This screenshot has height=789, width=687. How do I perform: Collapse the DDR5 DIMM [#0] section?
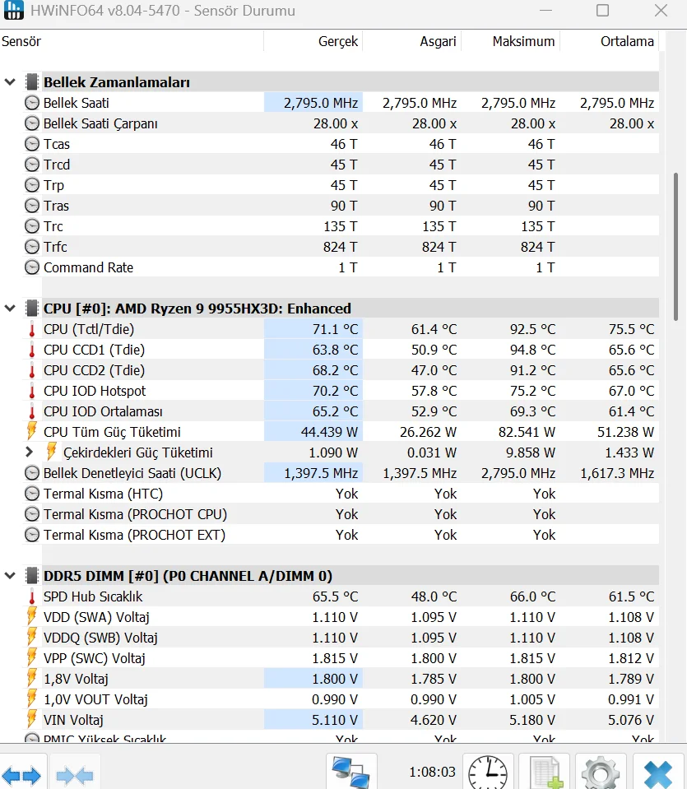11,576
